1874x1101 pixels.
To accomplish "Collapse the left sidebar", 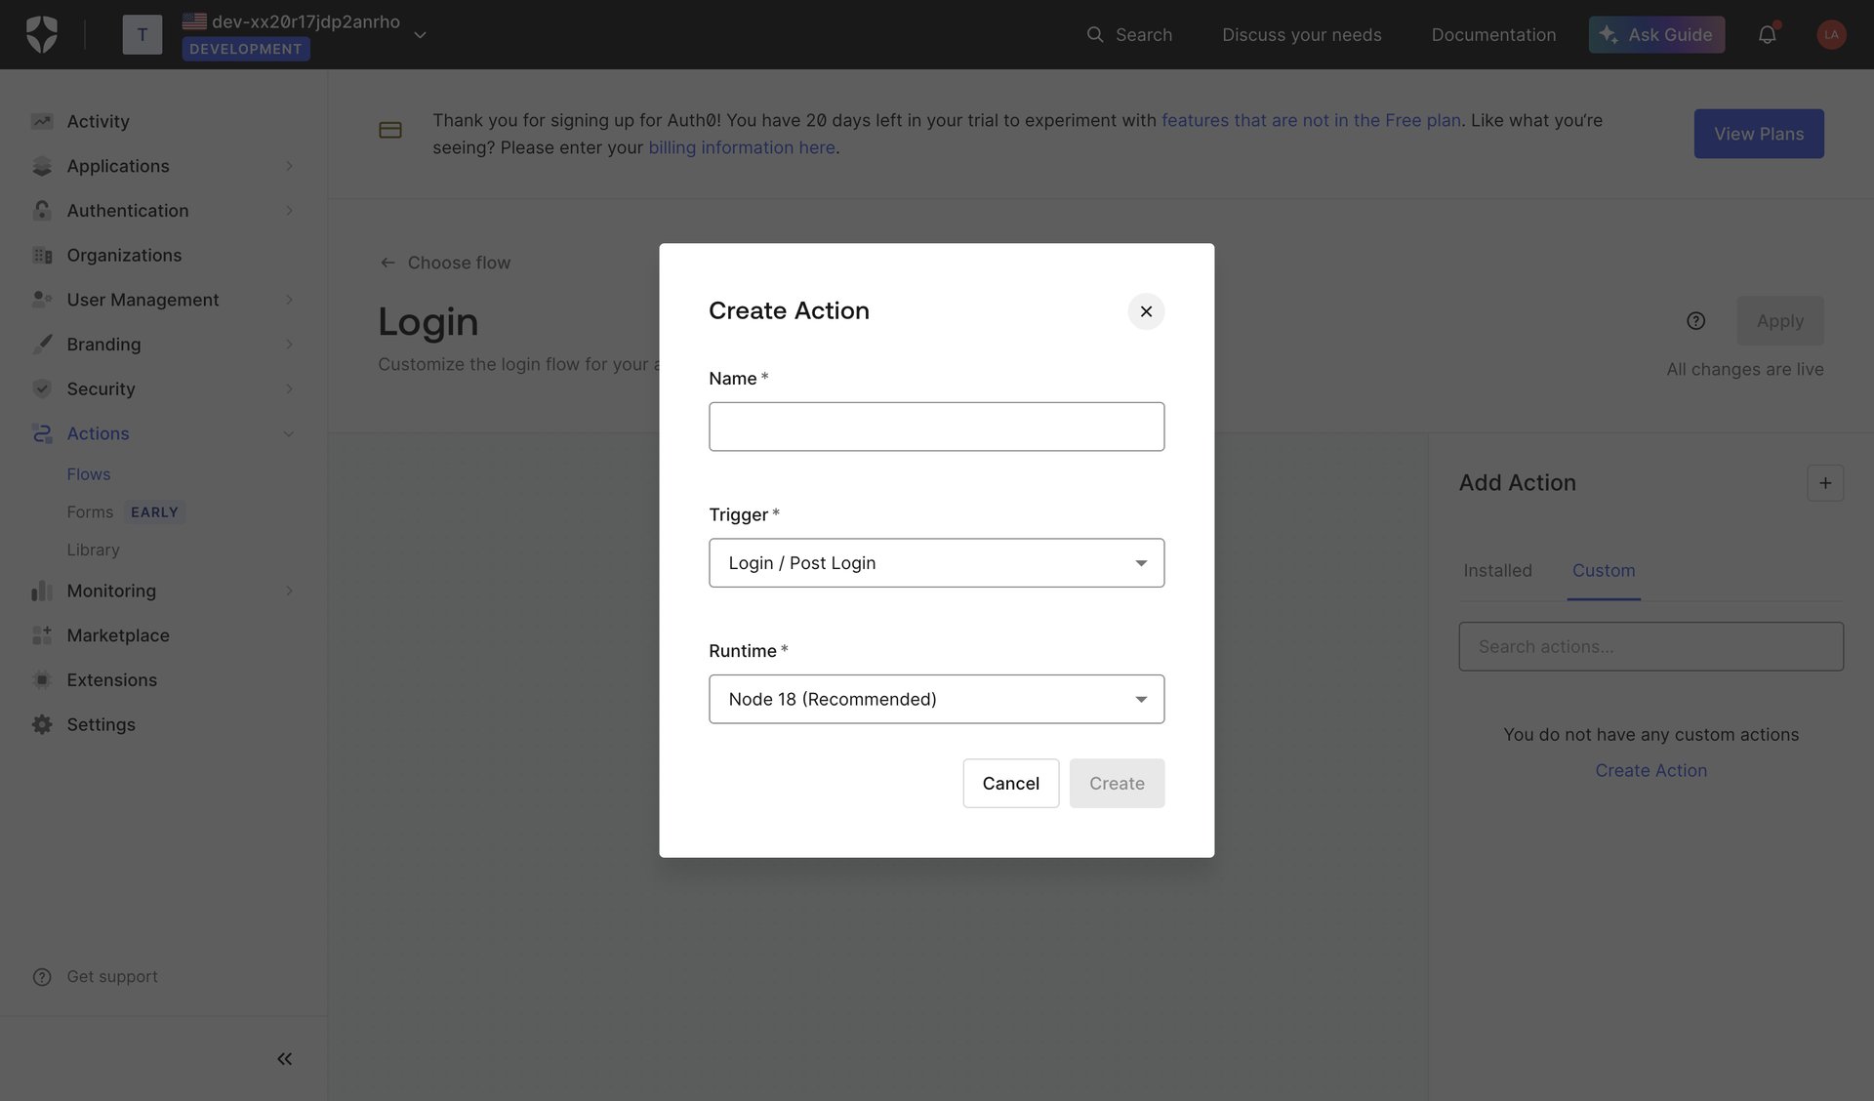I will pyautogui.click(x=284, y=1058).
